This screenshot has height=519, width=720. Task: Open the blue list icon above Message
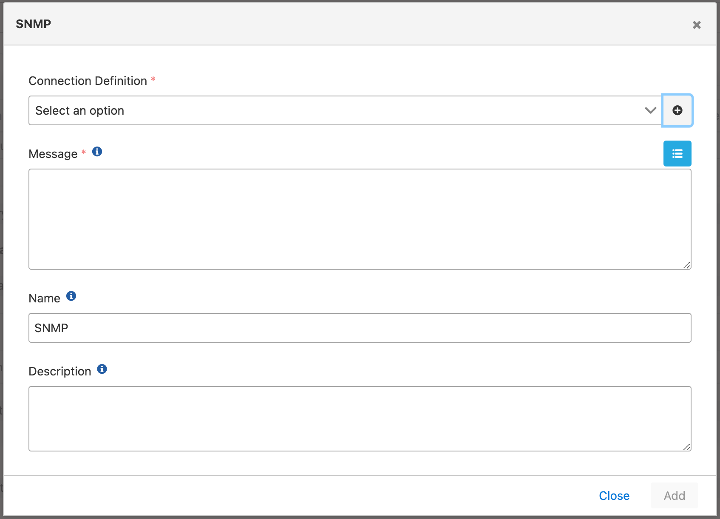coord(677,153)
